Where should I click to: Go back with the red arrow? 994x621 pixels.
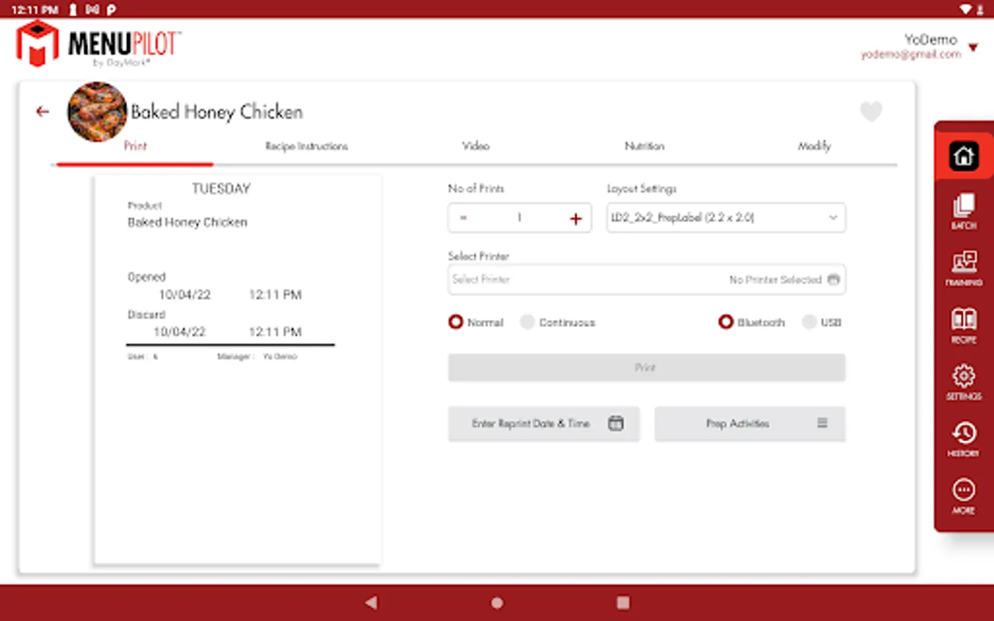click(x=43, y=111)
